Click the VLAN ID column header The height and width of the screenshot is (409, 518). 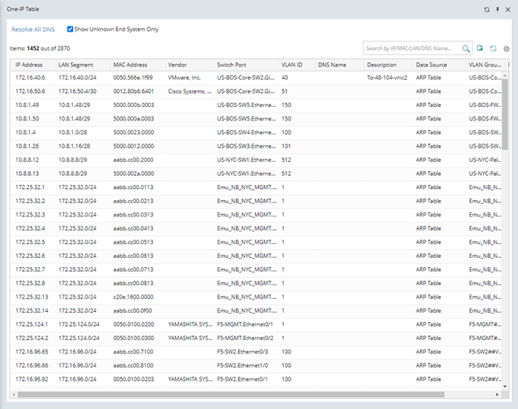(291, 65)
